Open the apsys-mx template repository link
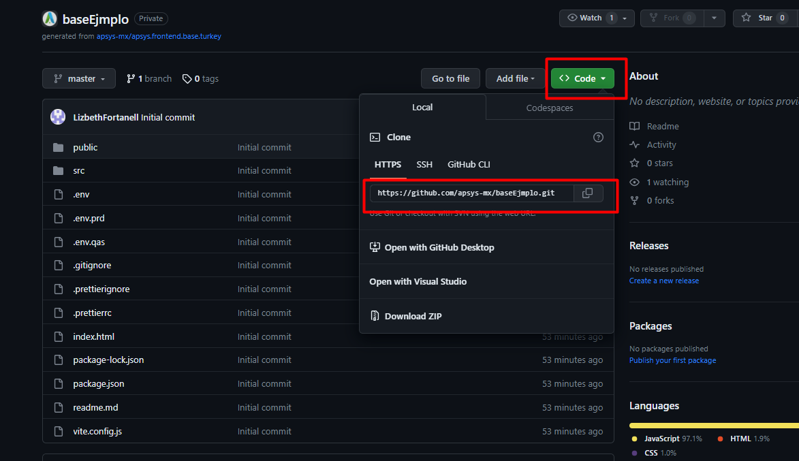The image size is (799, 461). pos(159,36)
